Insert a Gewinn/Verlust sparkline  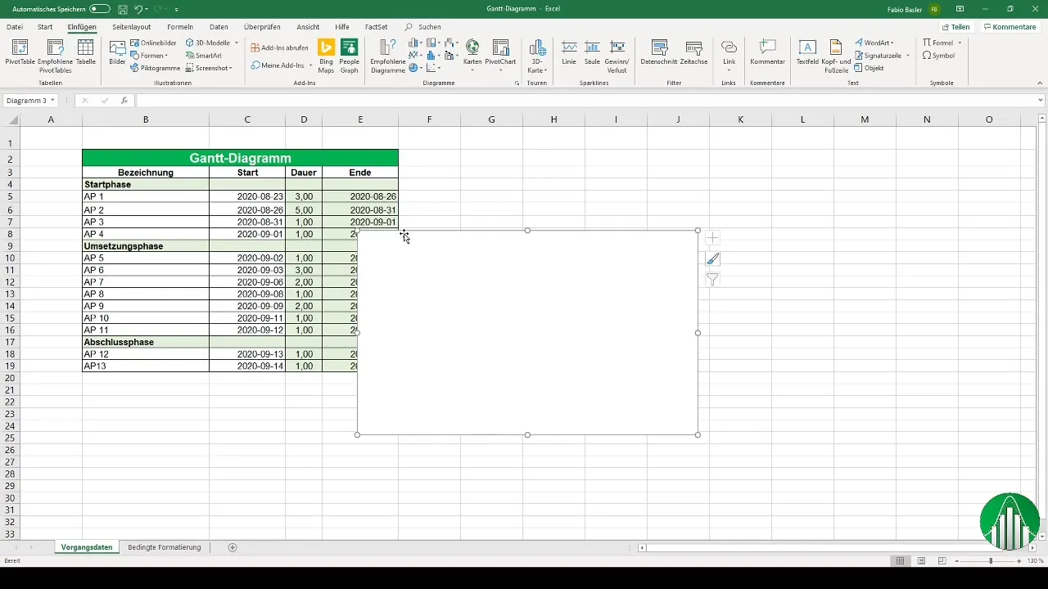pos(617,56)
